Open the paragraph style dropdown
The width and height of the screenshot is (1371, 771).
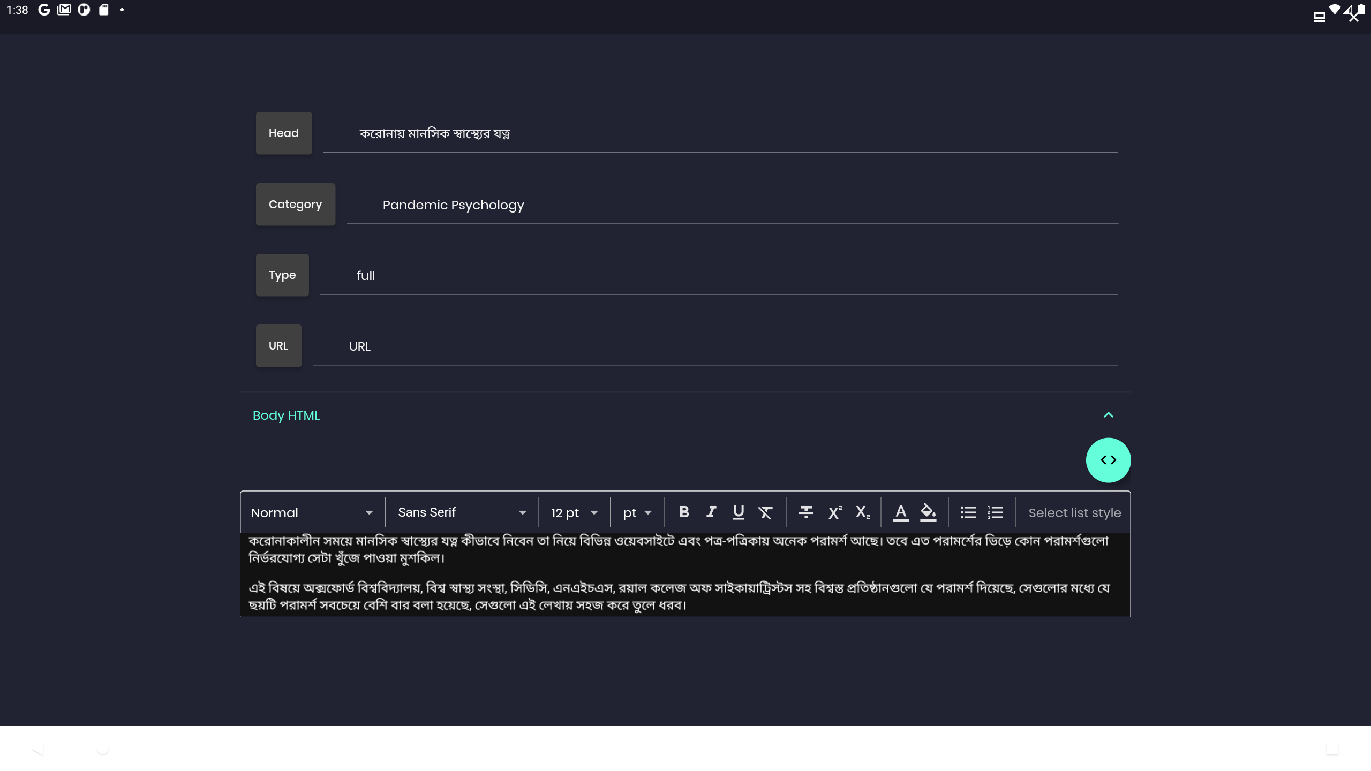click(312, 512)
